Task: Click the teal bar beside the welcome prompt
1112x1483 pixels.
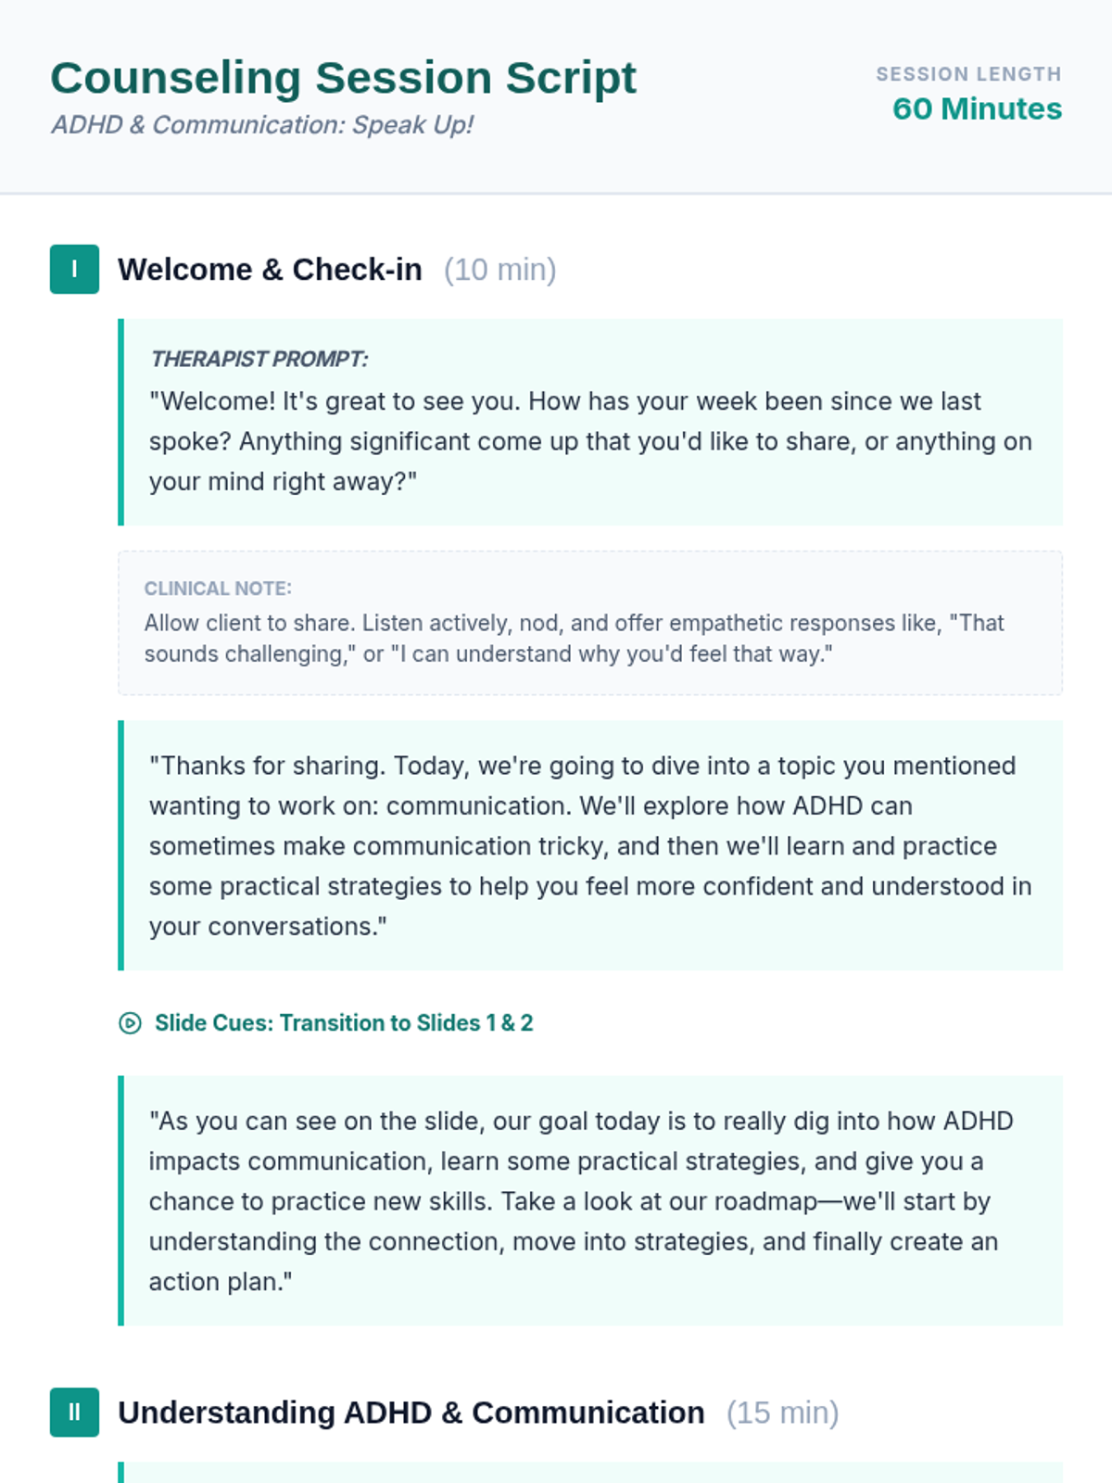Action: (121, 422)
